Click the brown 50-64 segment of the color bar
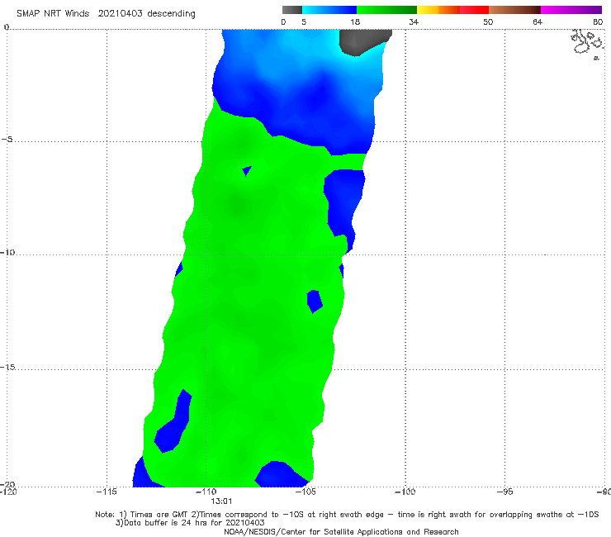Image resolution: width=611 pixels, height=537 pixels. tap(514, 10)
